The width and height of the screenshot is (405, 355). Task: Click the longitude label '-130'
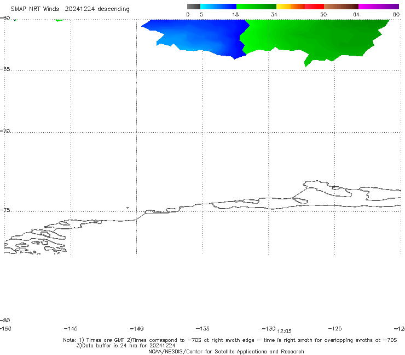(x=269, y=329)
